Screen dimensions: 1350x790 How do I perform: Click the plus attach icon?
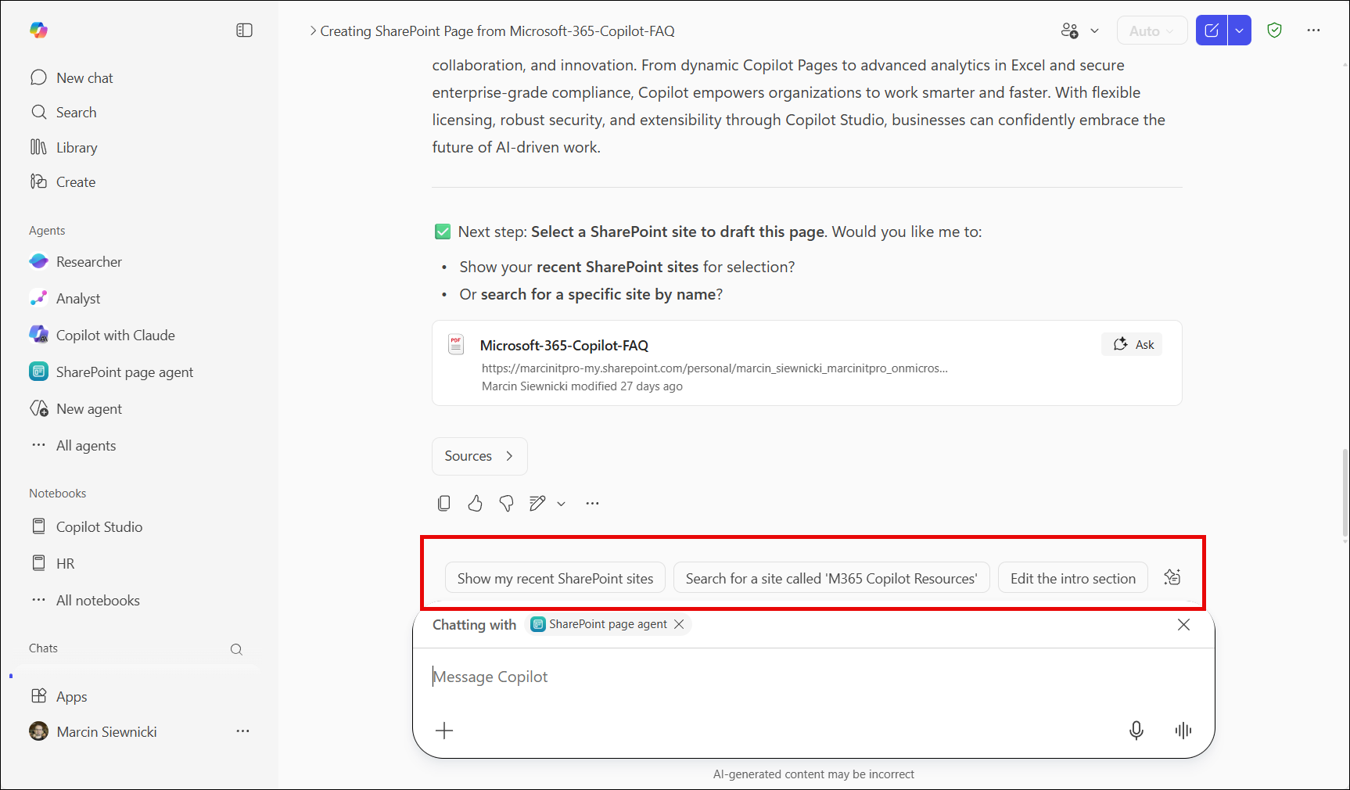[x=444, y=731]
